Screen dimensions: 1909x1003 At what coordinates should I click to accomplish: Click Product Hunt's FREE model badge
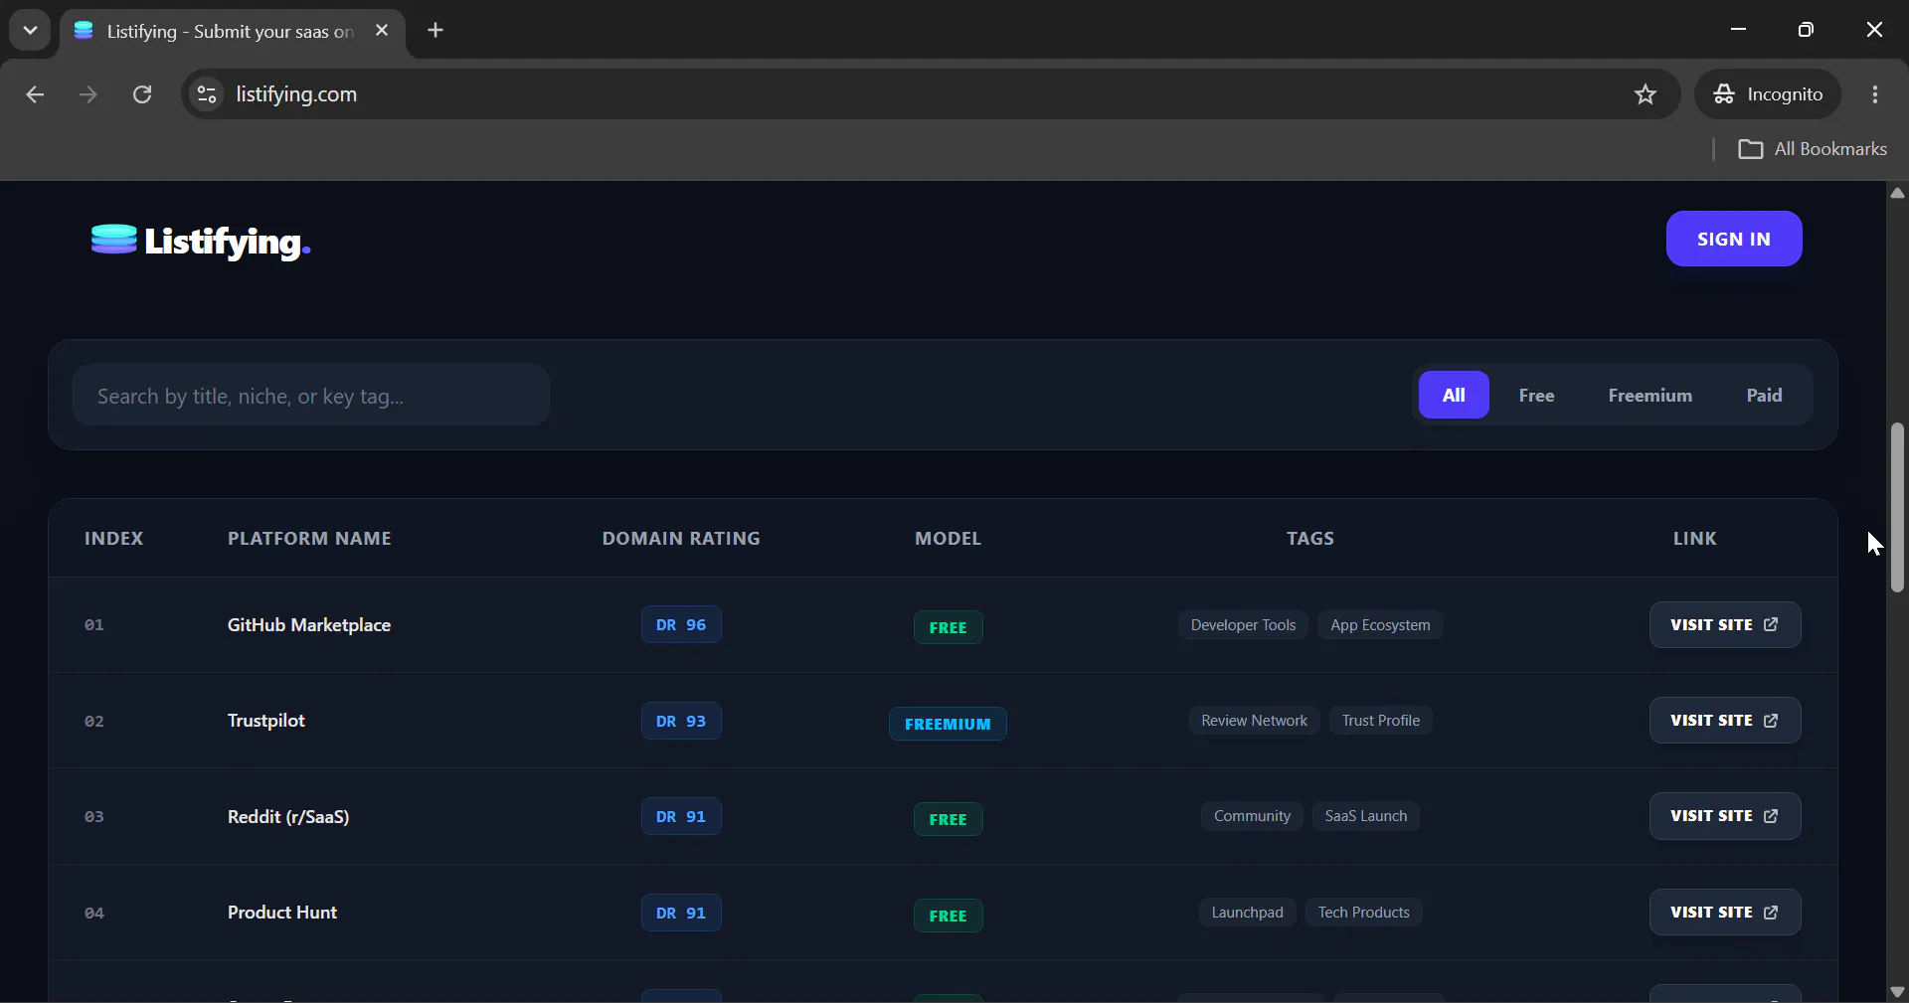(x=948, y=916)
